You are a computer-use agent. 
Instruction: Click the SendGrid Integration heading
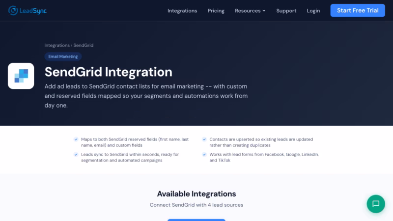tap(108, 72)
